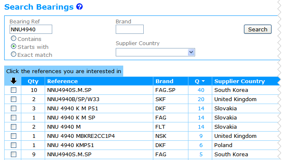The width and height of the screenshot is (282, 160).
Task: Select the Starts with radio option
Action: click(13, 46)
